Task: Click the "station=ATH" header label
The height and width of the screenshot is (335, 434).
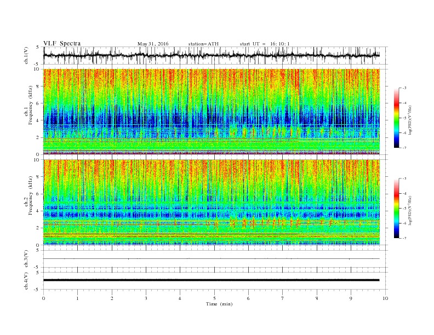Action: [x=203, y=44]
